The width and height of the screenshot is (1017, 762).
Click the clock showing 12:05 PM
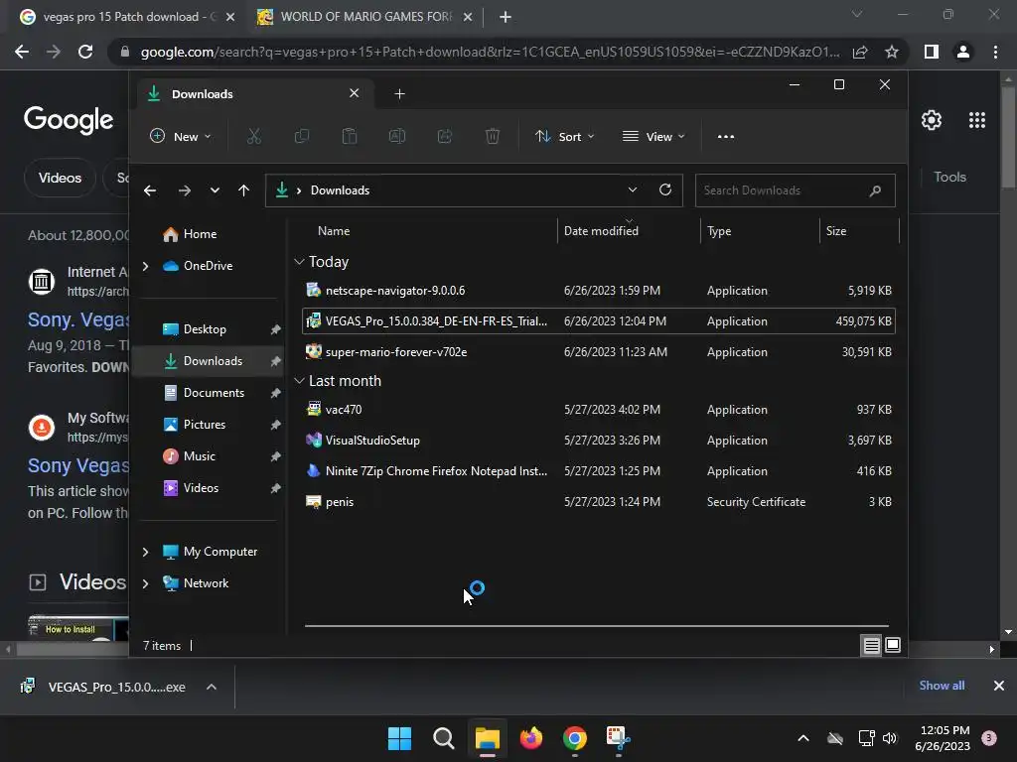[944, 730]
